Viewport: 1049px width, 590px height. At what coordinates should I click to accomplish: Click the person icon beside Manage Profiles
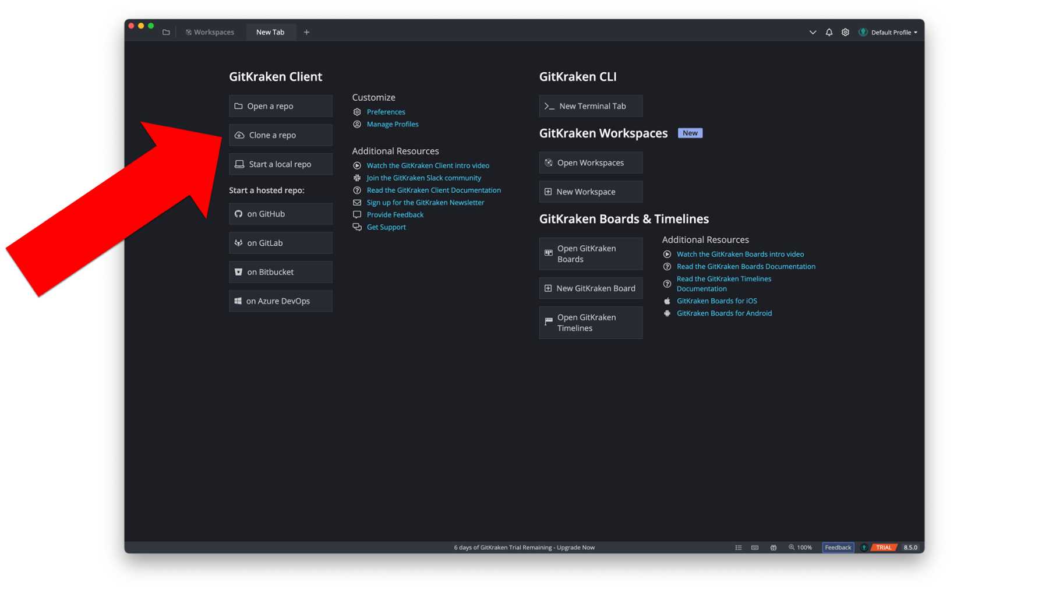pos(357,124)
